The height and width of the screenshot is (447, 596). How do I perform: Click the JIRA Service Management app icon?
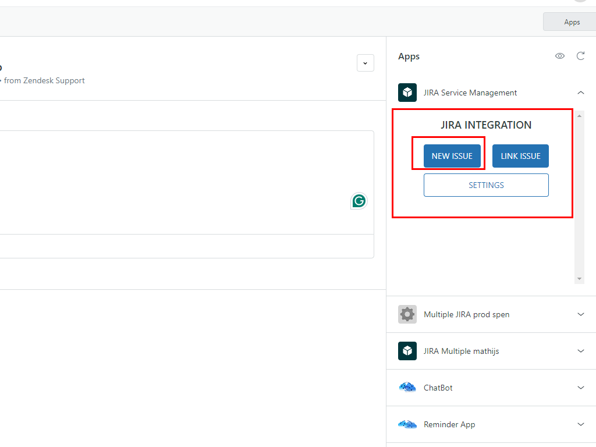point(407,93)
